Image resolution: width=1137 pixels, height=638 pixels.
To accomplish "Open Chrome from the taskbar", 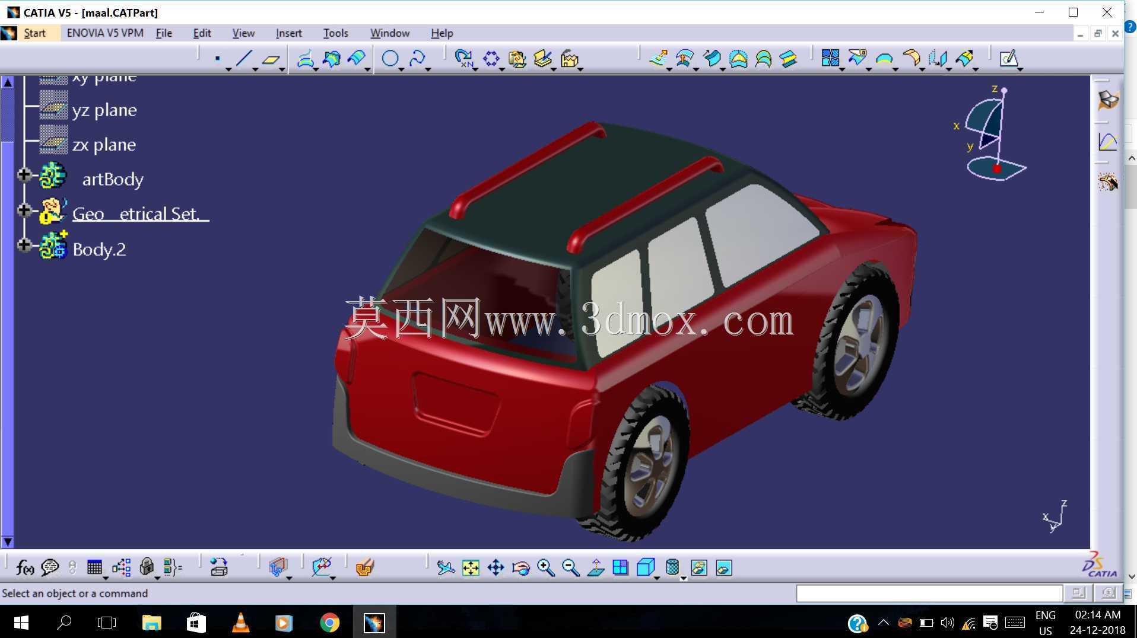I will [329, 623].
